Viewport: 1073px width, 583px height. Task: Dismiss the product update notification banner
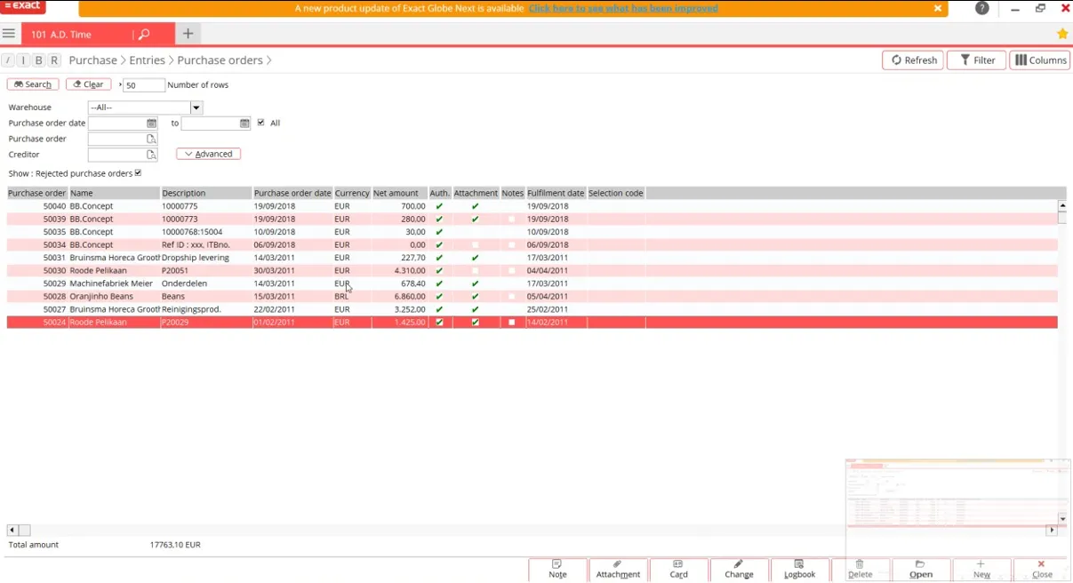pos(937,8)
